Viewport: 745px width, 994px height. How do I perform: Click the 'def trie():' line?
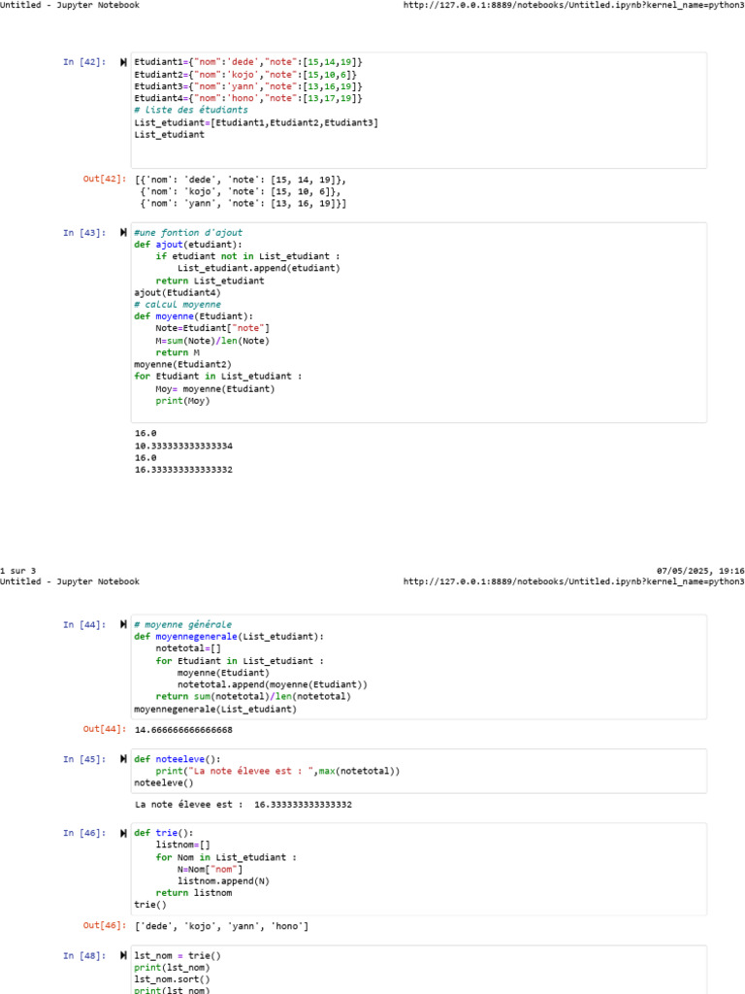click(x=163, y=833)
